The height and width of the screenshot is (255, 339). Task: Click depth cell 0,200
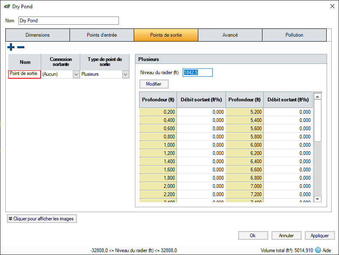click(158, 112)
